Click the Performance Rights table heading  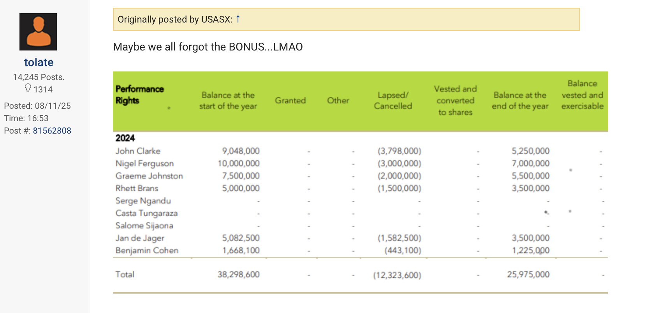(139, 95)
